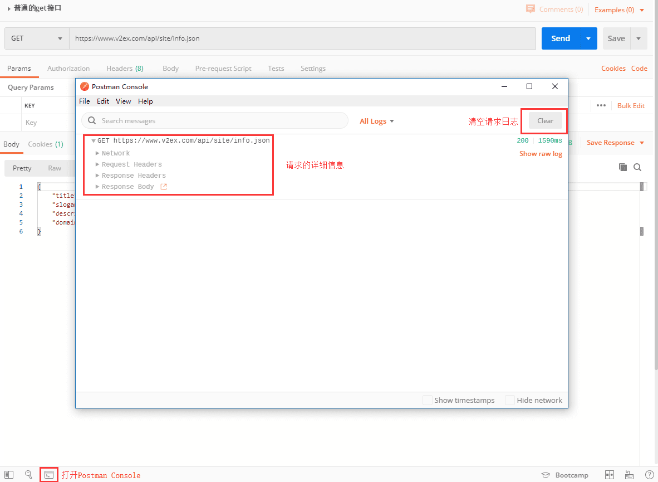Screen dimensions: 658x482
Task: Click the Key field in Query Params
Action: (48, 122)
